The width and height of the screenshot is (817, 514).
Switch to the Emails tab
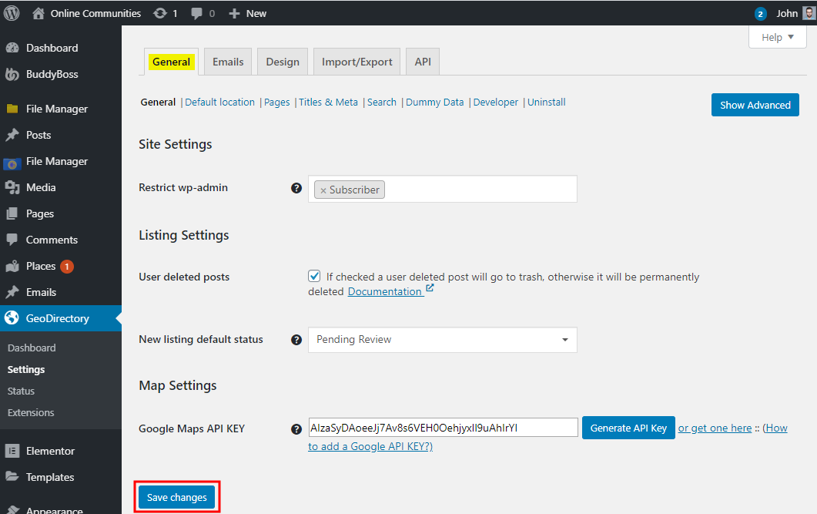227,61
